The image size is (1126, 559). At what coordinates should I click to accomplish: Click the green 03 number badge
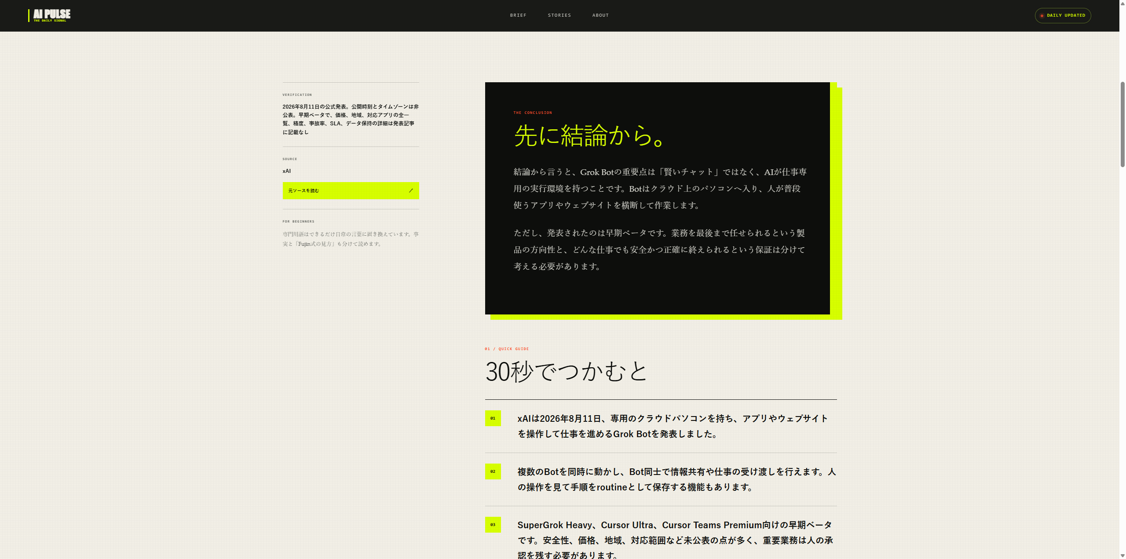click(x=493, y=525)
